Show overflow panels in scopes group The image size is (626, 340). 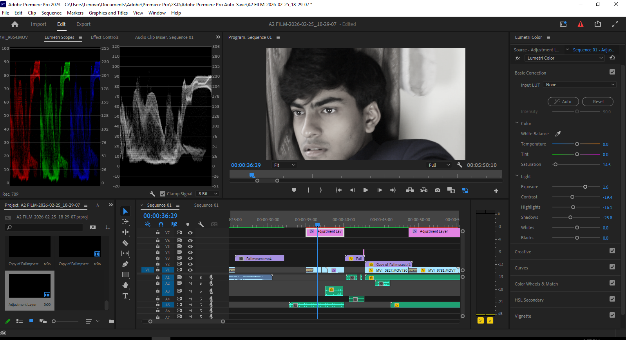[x=218, y=37]
